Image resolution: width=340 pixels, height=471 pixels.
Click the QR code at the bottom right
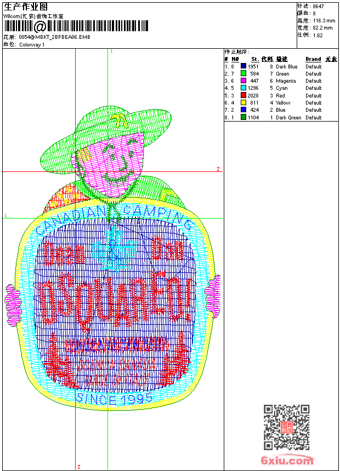pyautogui.click(x=286, y=427)
